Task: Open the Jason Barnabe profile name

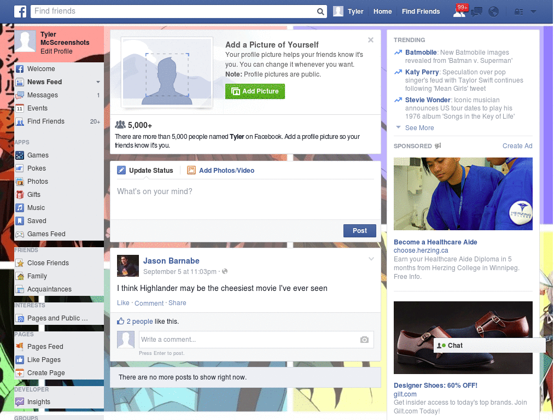Action: click(x=171, y=261)
